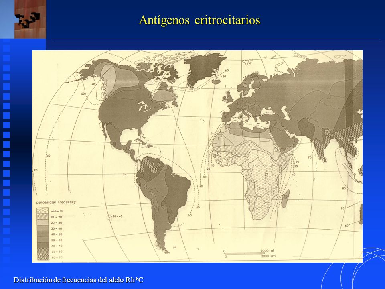Click the island of Madagascar on the map

coord(285,198)
